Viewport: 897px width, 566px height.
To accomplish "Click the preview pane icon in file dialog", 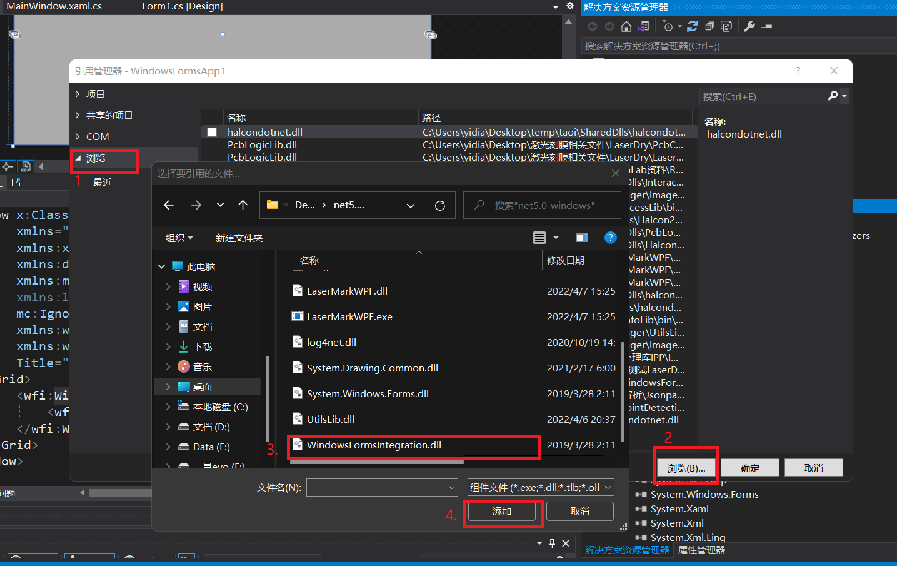I will pyautogui.click(x=581, y=238).
